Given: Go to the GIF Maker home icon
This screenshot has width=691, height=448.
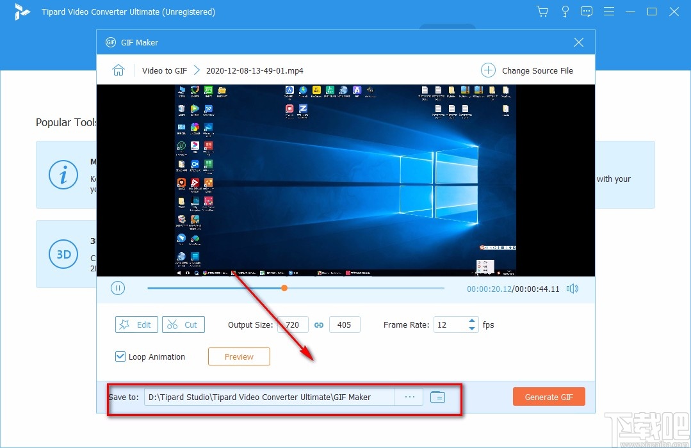Looking at the screenshot, I should [x=118, y=70].
